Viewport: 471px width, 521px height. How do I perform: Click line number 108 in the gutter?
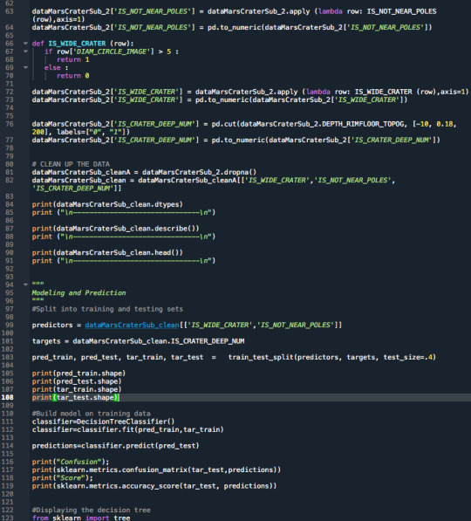(x=8, y=397)
